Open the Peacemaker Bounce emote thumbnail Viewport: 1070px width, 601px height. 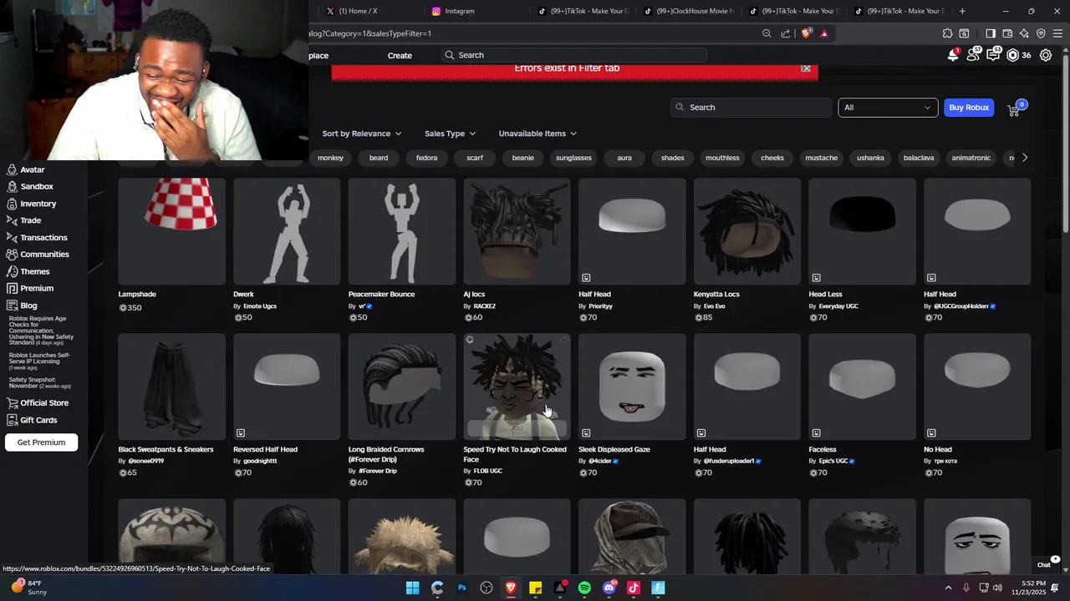[401, 231]
